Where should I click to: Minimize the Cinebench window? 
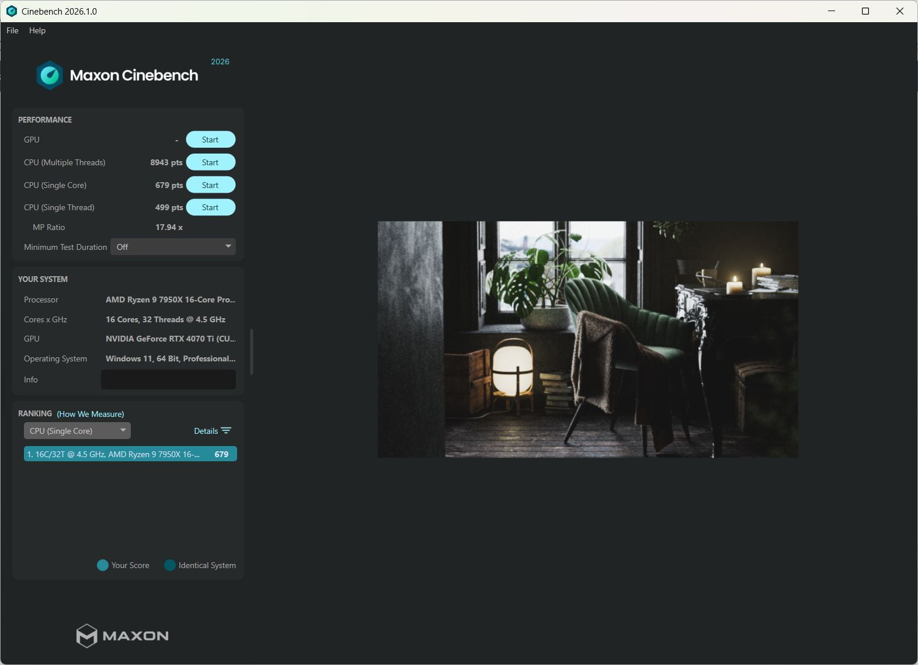[832, 11]
